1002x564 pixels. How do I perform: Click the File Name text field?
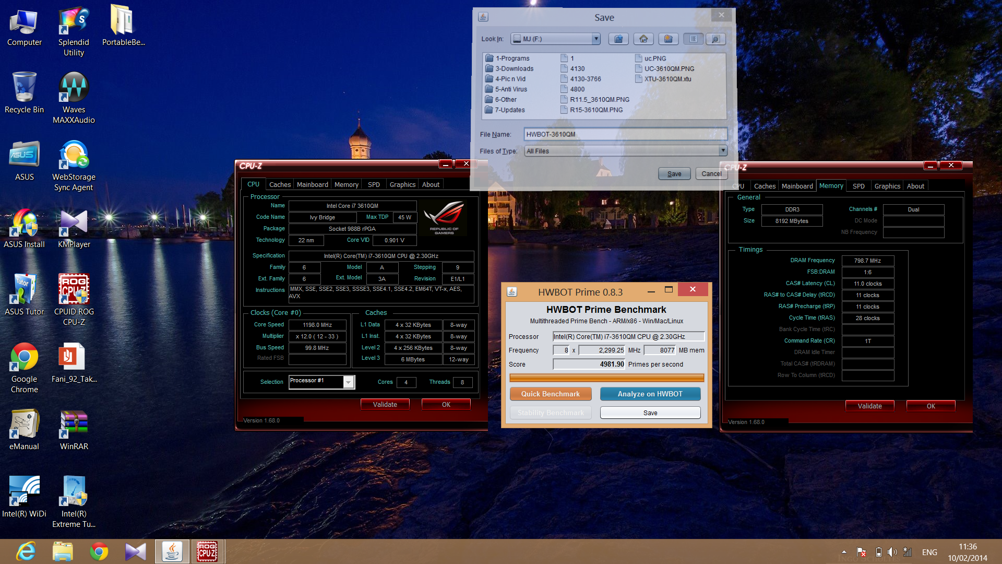(x=625, y=134)
